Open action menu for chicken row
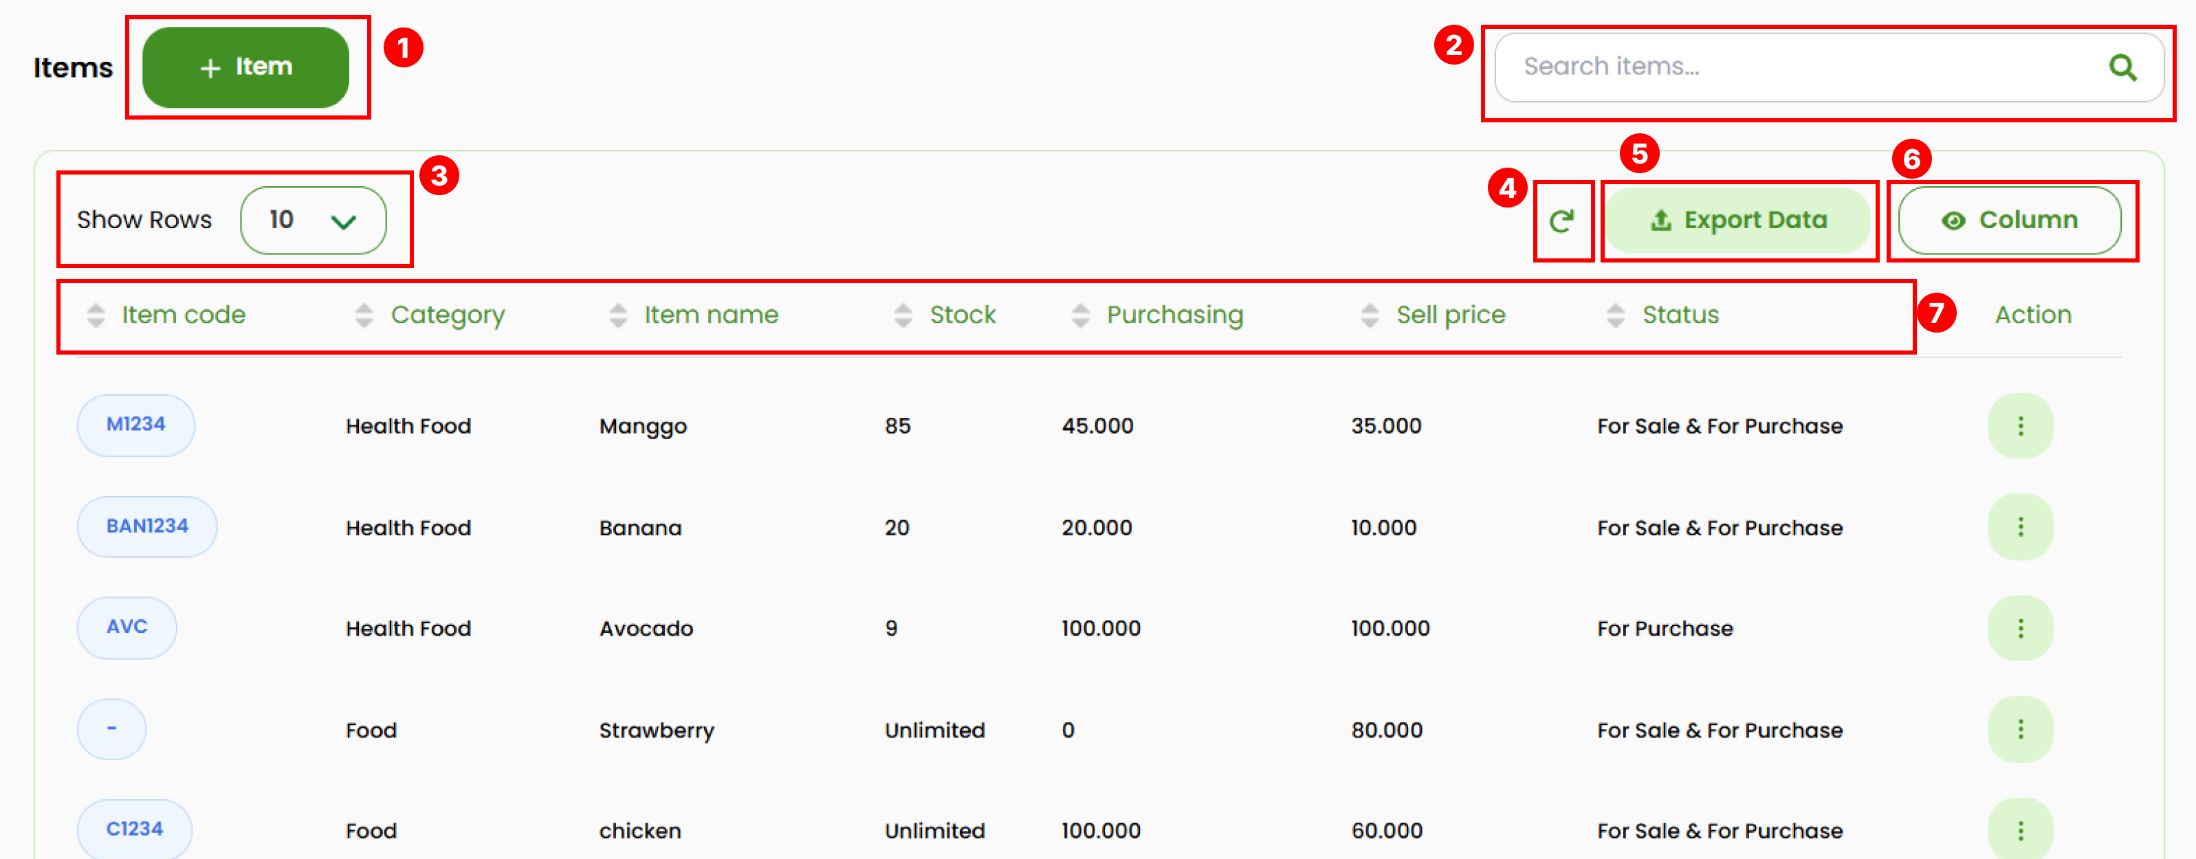 coord(2019,830)
